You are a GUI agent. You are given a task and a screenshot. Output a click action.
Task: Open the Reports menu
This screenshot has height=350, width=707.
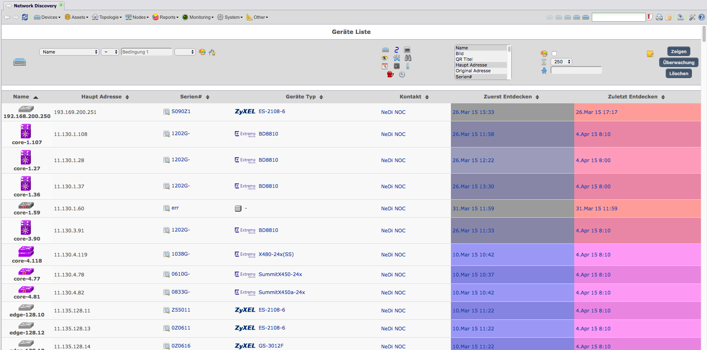(x=165, y=17)
